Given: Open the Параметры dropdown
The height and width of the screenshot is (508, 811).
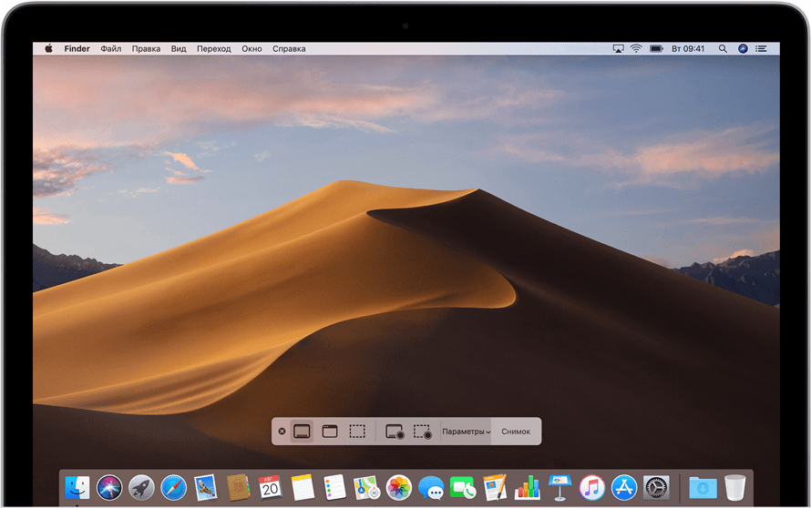Looking at the screenshot, I should pos(466,432).
